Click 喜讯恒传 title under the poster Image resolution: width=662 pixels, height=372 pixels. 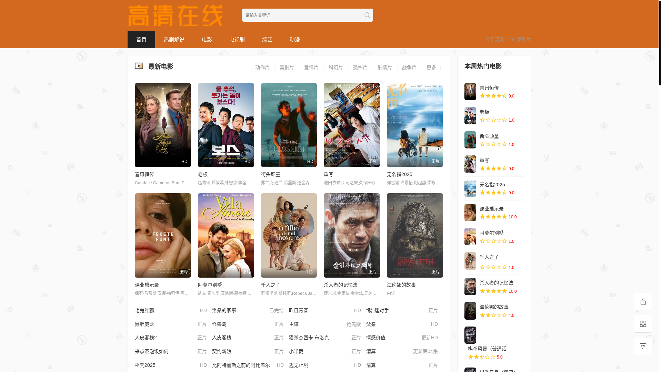(144, 174)
